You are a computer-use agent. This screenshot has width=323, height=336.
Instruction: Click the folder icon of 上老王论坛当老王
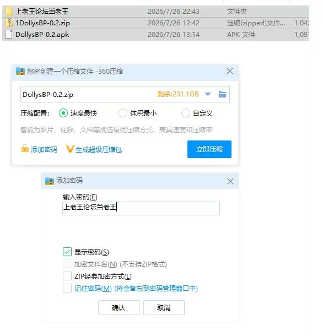[x=9, y=12]
